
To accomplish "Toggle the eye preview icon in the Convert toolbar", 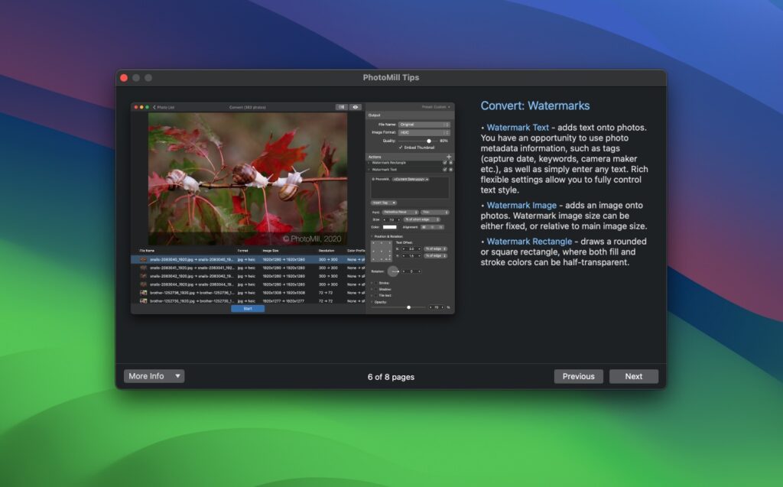I will [x=356, y=106].
